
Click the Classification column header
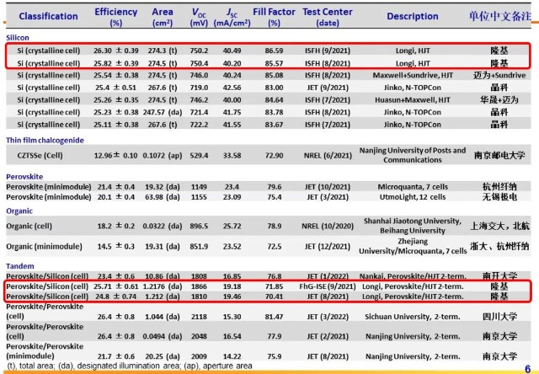click(x=48, y=16)
